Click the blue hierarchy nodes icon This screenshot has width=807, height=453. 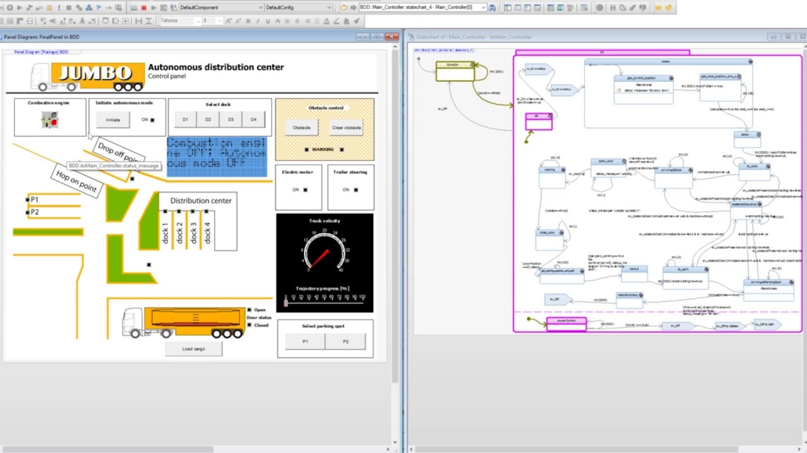click(x=89, y=8)
